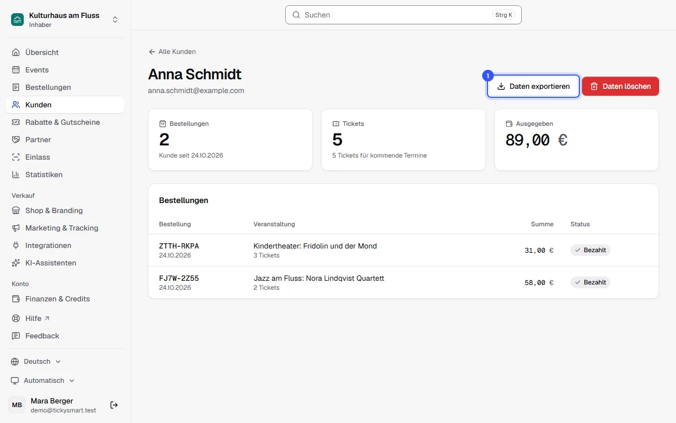Viewport: 676px width, 423px height.
Task: Click the Events calendar icon
Action: tap(16, 70)
